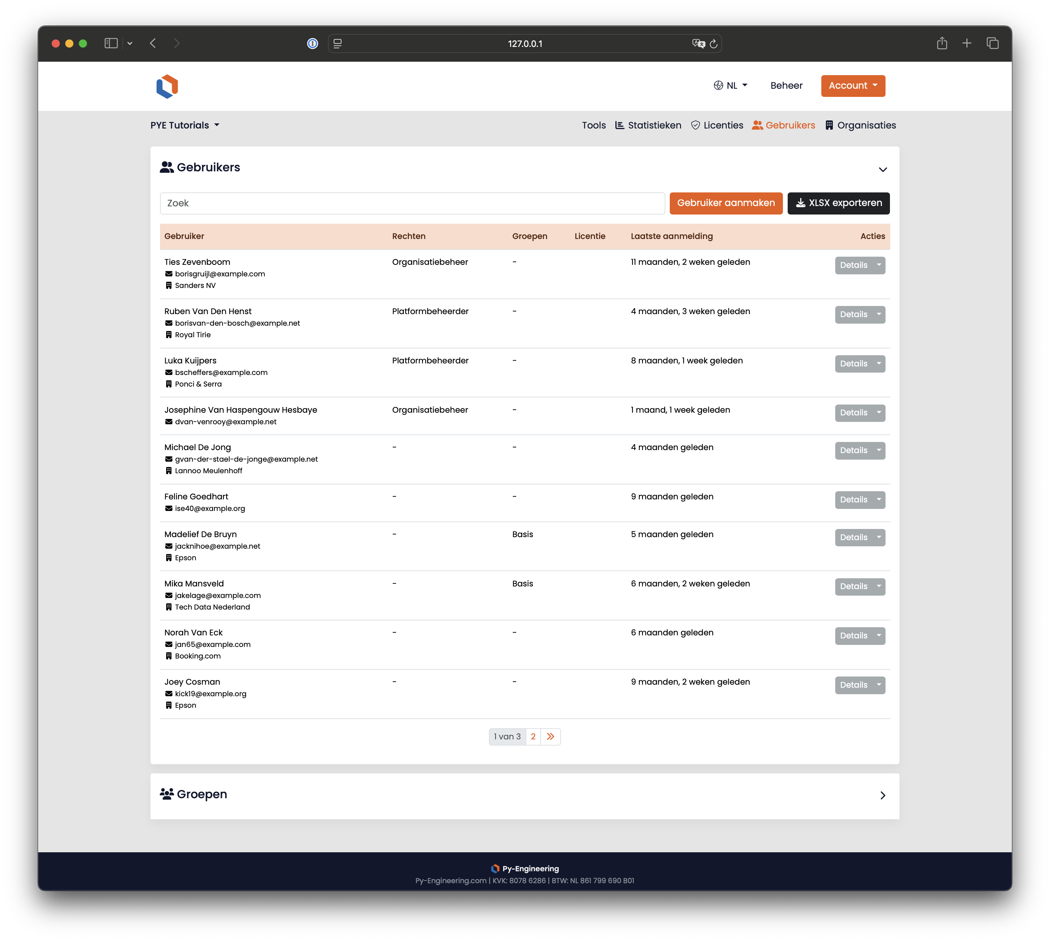Open the Account dropdown menu
The width and height of the screenshot is (1050, 941).
(853, 86)
